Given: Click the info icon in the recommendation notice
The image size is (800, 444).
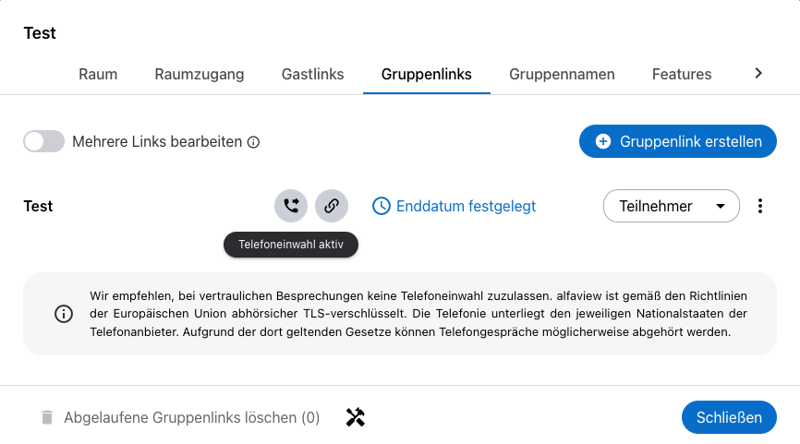Looking at the screenshot, I should [64, 314].
